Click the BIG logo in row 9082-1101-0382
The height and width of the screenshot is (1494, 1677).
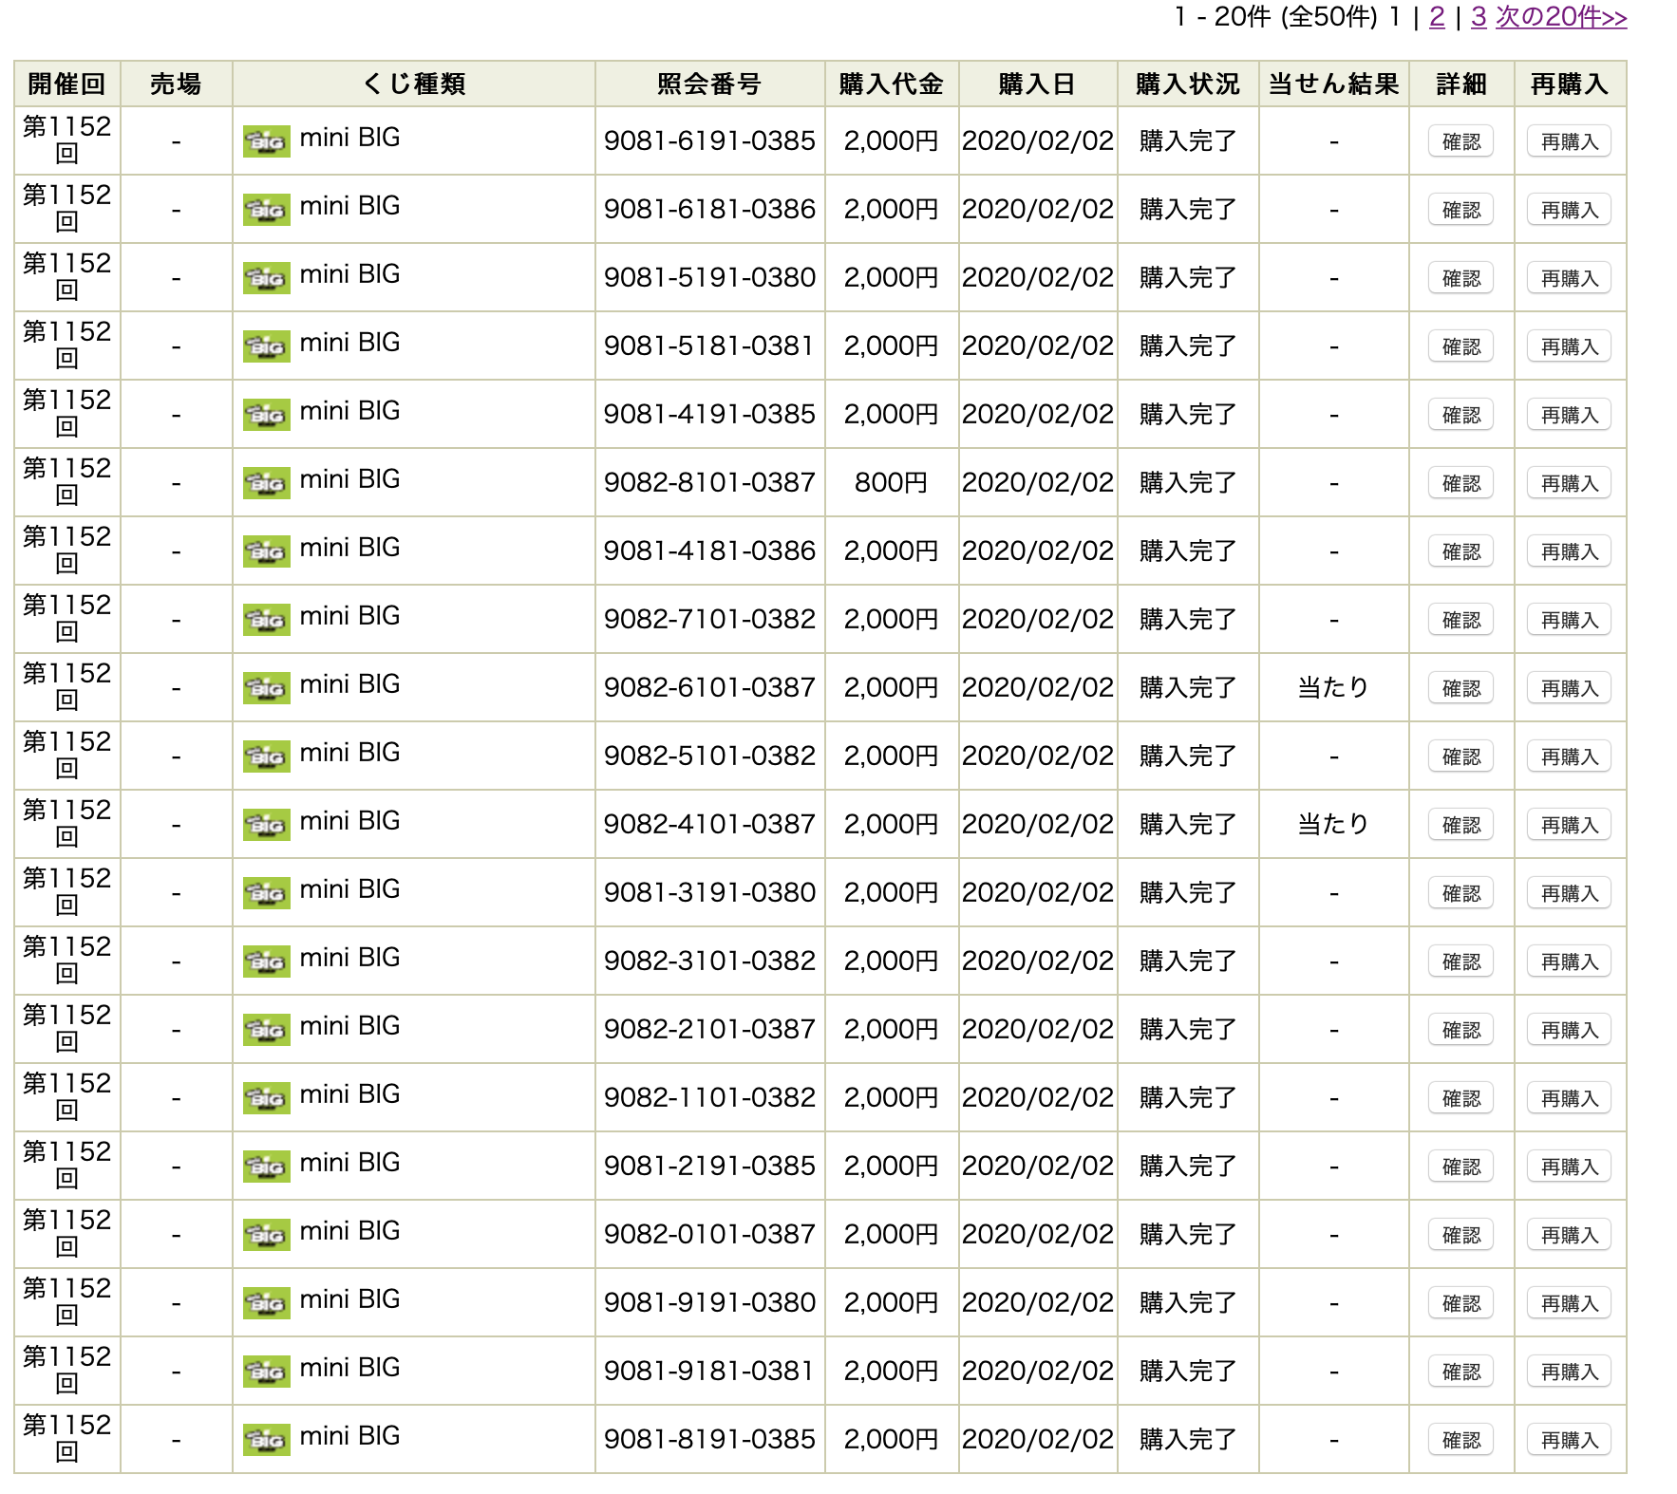coord(266,1098)
